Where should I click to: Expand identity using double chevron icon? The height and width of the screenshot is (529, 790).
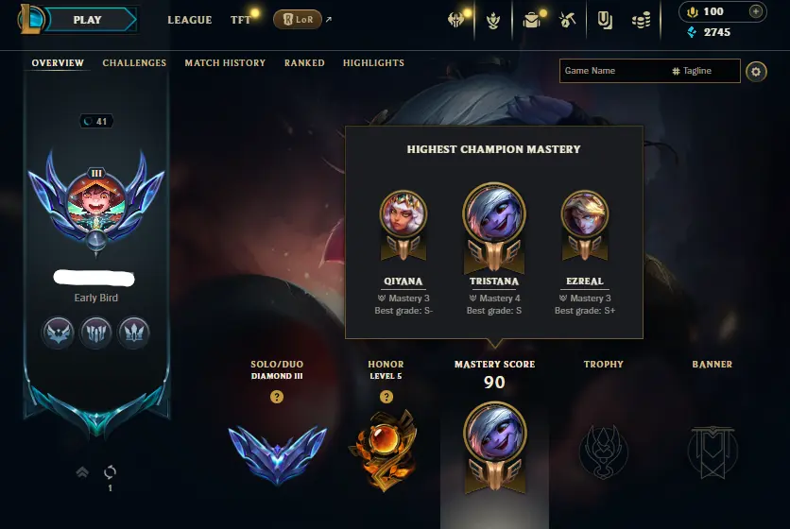click(x=82, y=472)
